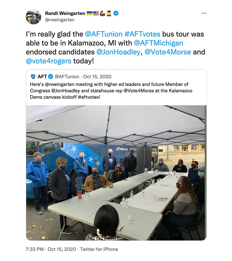232x261 pixels.
Task: Open the three-dot more options menu
Action: [204, 13]
